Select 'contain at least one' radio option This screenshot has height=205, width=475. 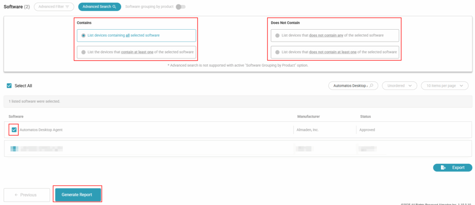(x=83, y=52)
